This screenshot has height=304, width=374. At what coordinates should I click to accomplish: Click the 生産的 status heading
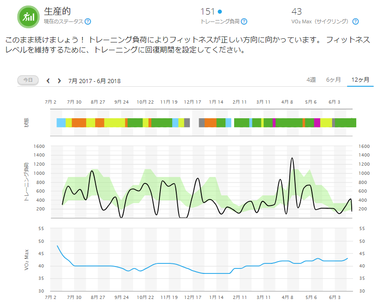[x=57, y=11]
